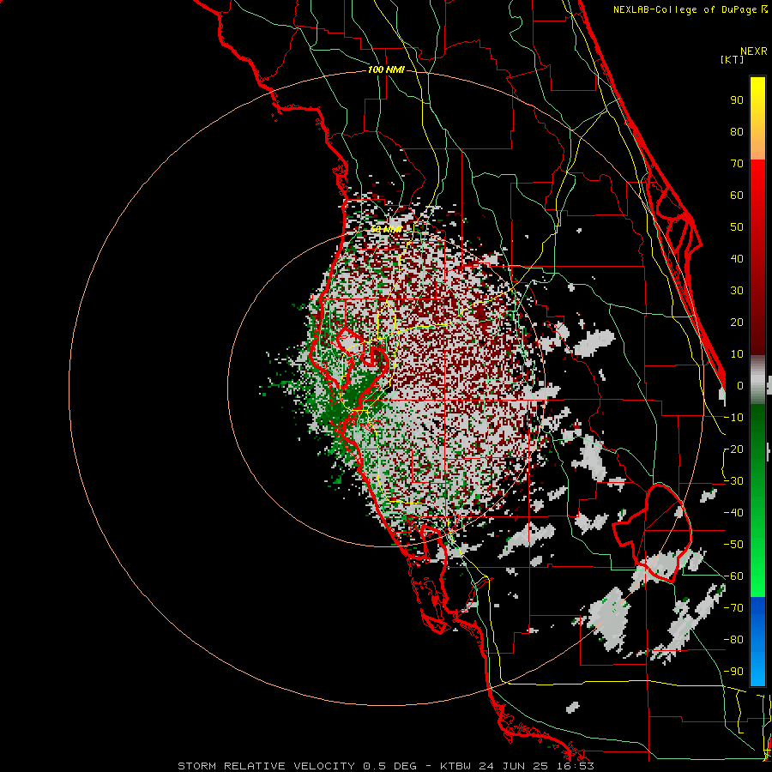Click the "-20" scale value
The height and width of the screenshot is (772, 772).
(733, 449)
